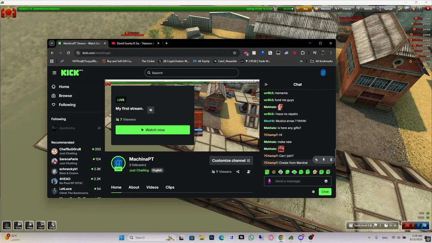Open the emoji picker in message box
Viewport: 432px width, 243px height.
326,181
